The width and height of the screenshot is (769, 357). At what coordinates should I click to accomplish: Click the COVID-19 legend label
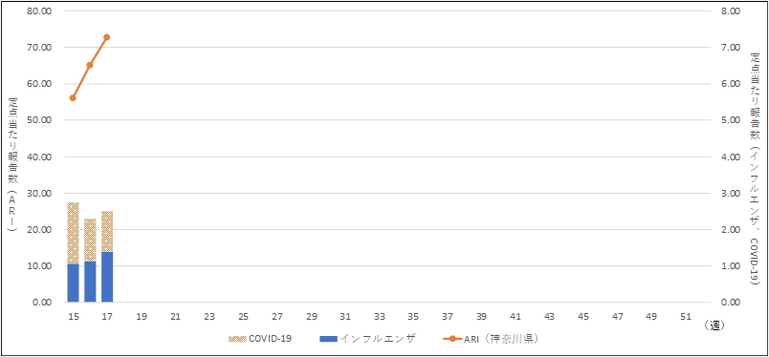click(271, 339)
